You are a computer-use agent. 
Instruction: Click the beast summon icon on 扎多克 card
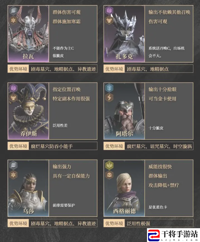click(109, 20)
